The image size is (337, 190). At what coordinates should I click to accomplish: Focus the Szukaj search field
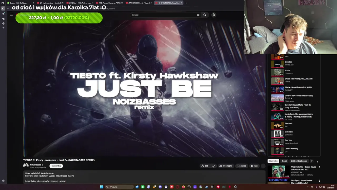[163, 15]
